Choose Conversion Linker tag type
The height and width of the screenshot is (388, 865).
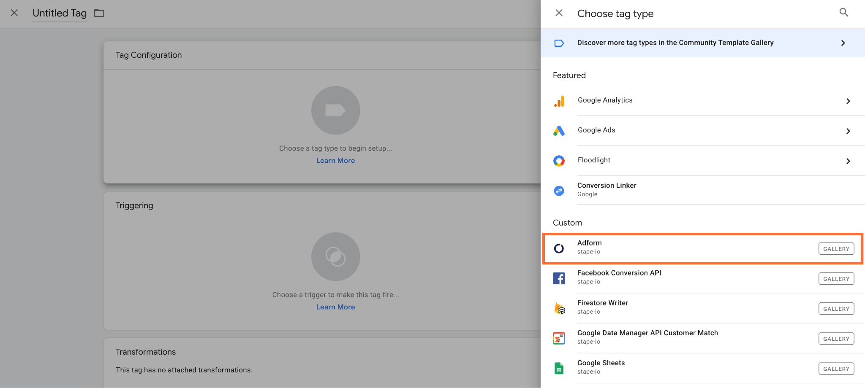tap(703, 190)
